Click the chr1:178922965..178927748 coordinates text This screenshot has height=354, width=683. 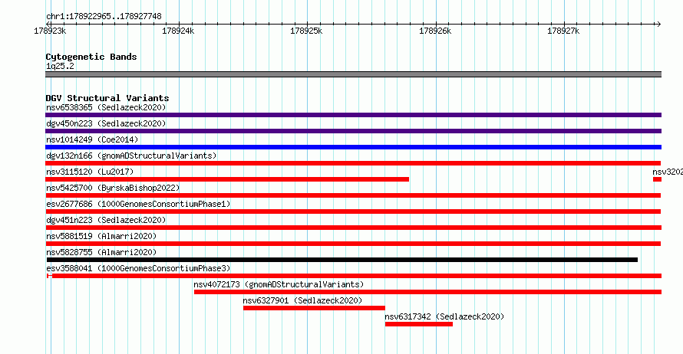[104, 17]
